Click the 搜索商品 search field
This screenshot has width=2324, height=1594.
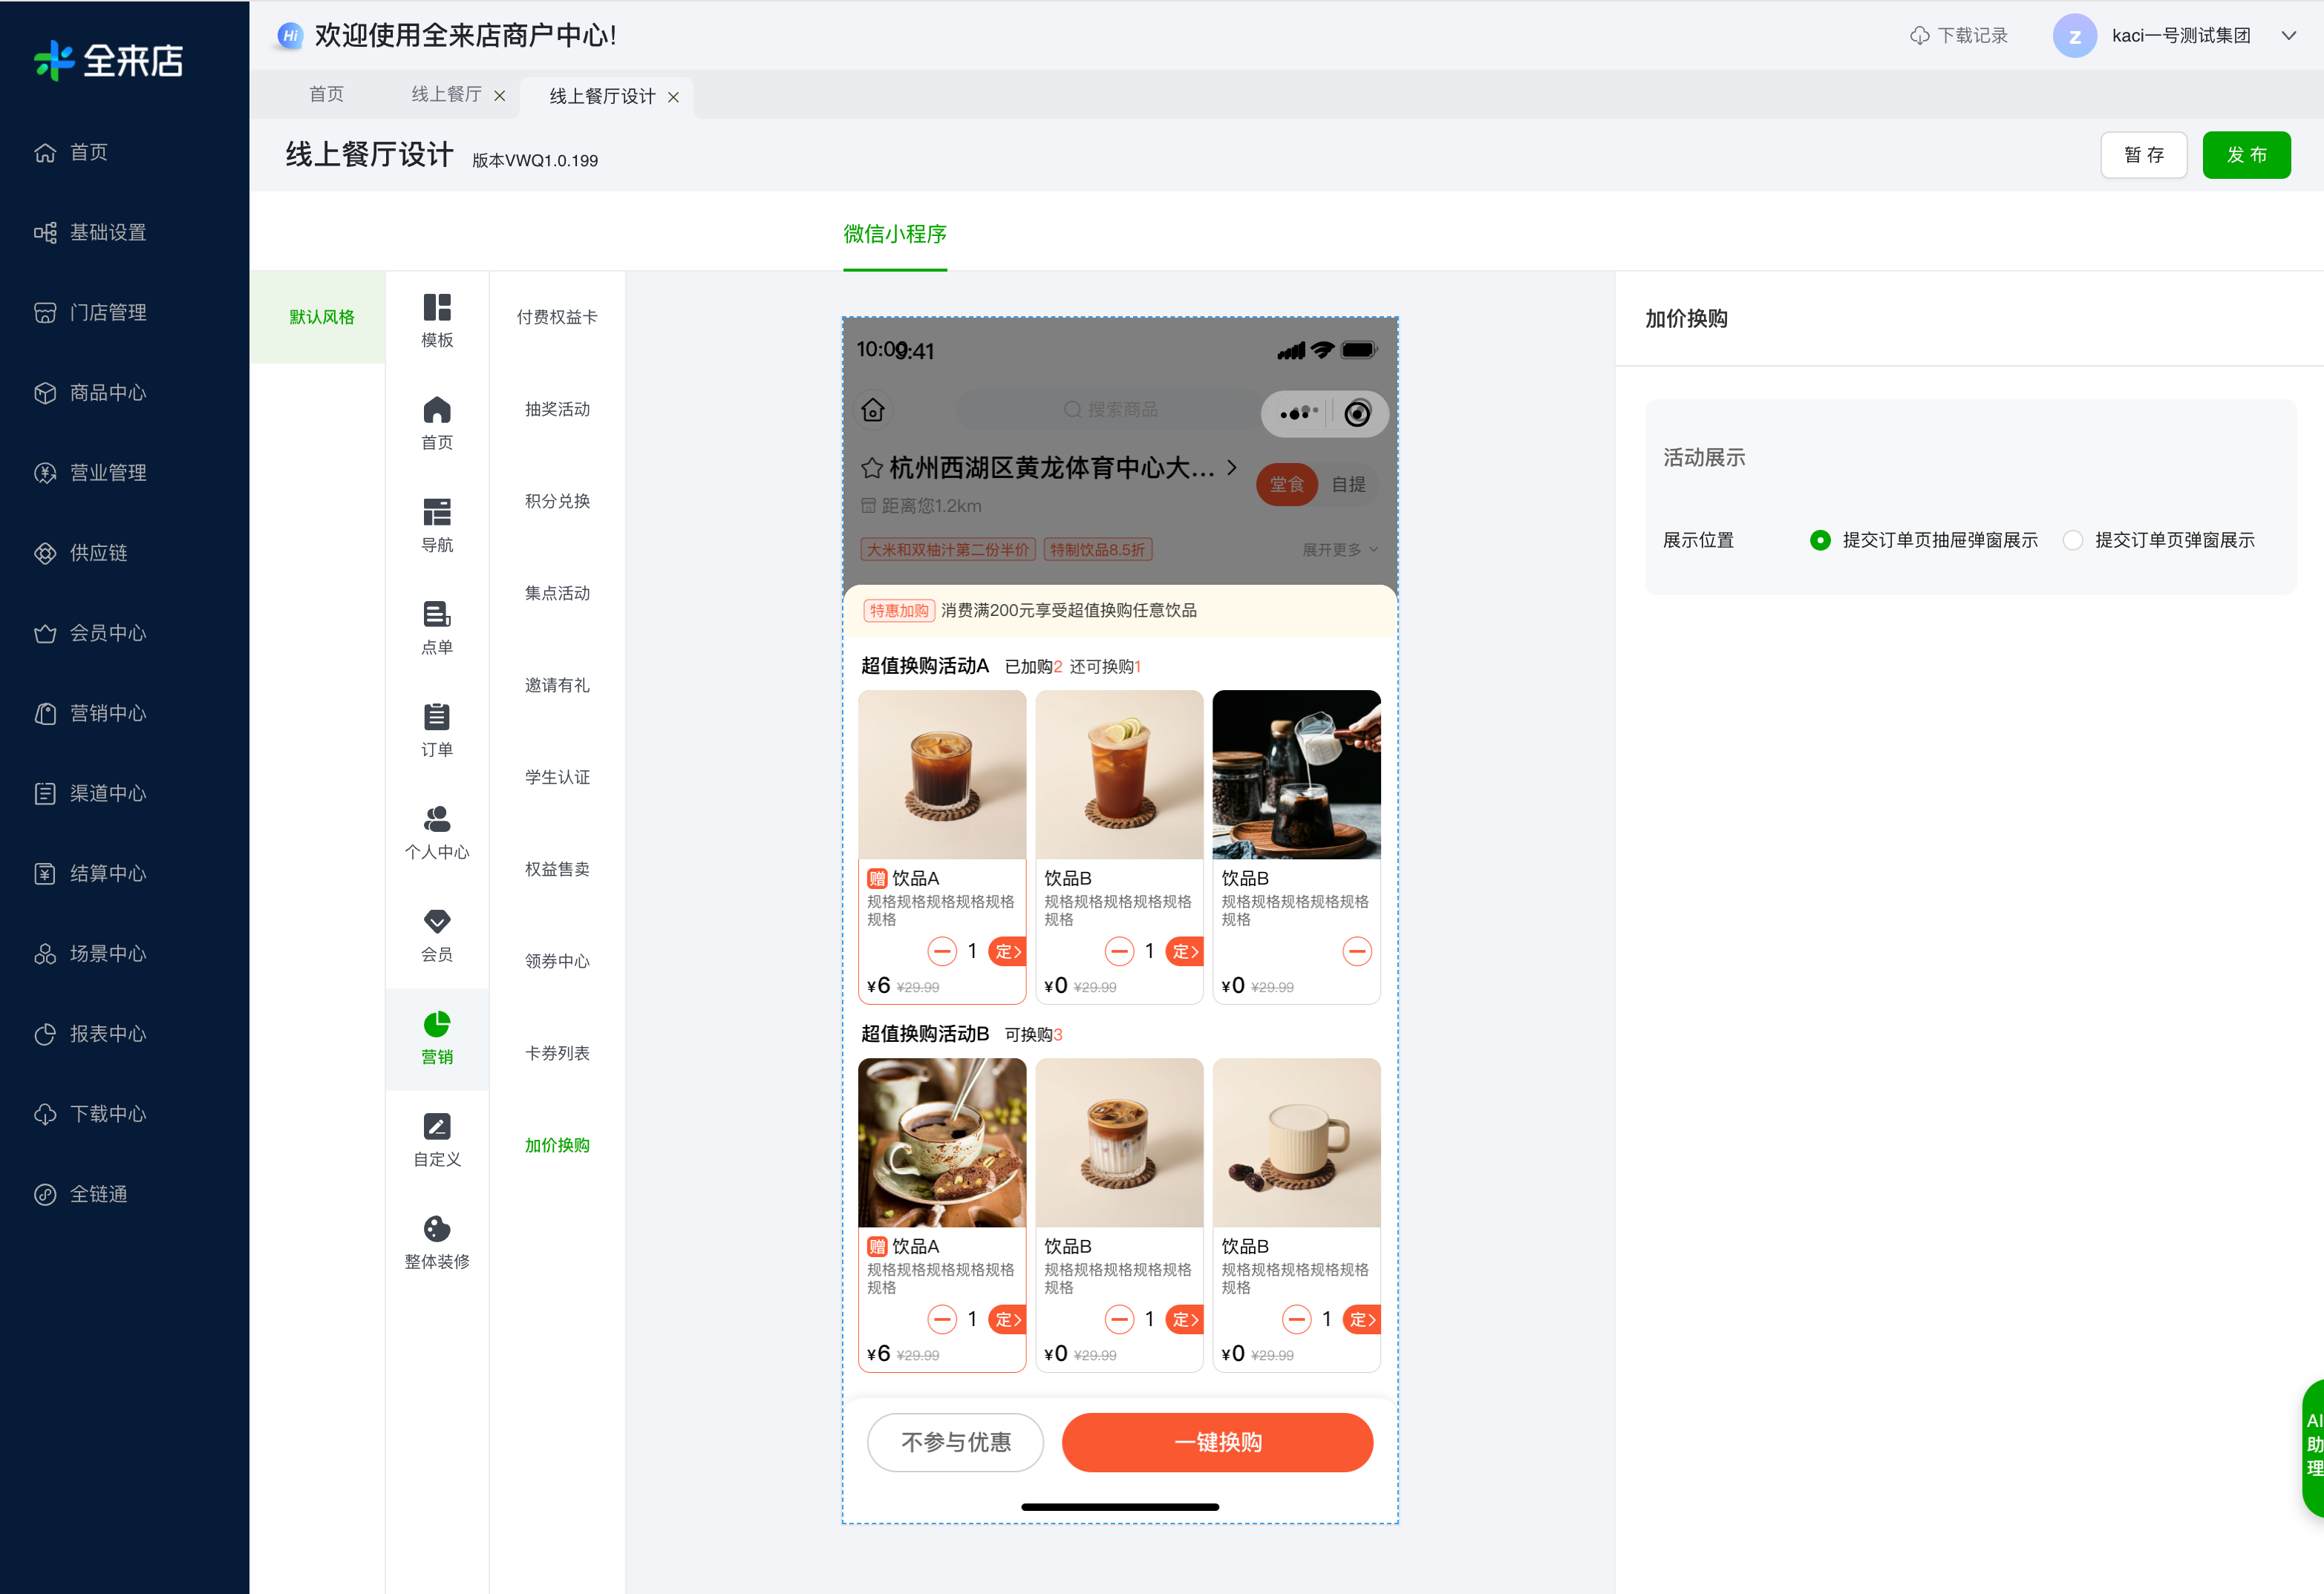[x=1110, y=410]
